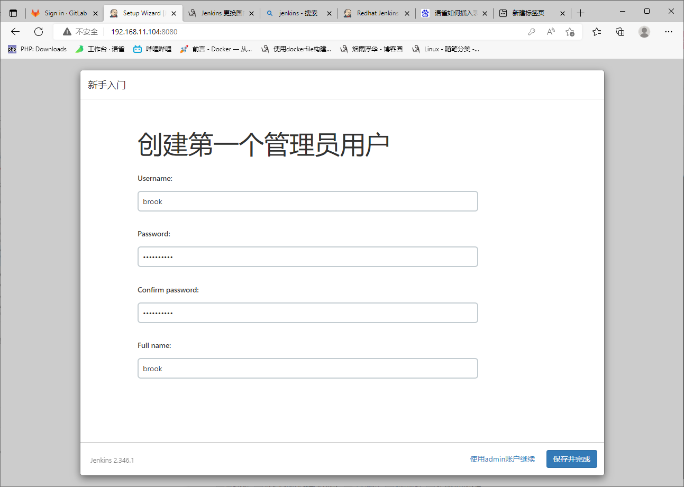Screen dimensions: 684x487
Task: Open the favorites list icon
Action: click(597, 32)
